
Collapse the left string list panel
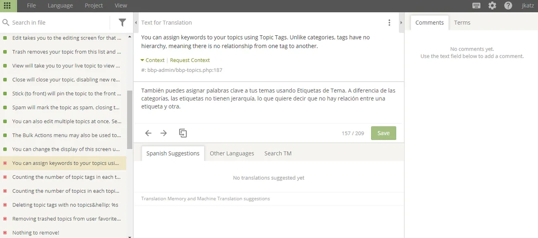click(136, 23)
